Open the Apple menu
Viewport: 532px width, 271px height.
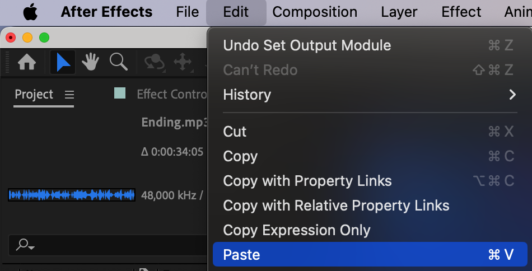coord(30,12)
